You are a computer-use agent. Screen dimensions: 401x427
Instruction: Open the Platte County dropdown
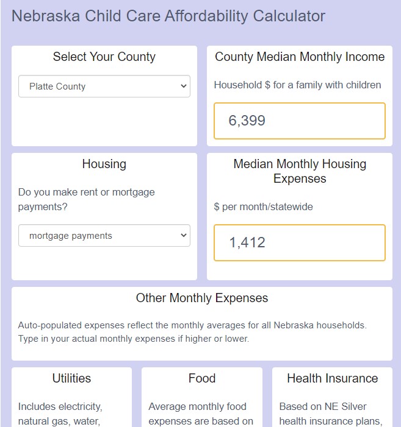[104, 86]
